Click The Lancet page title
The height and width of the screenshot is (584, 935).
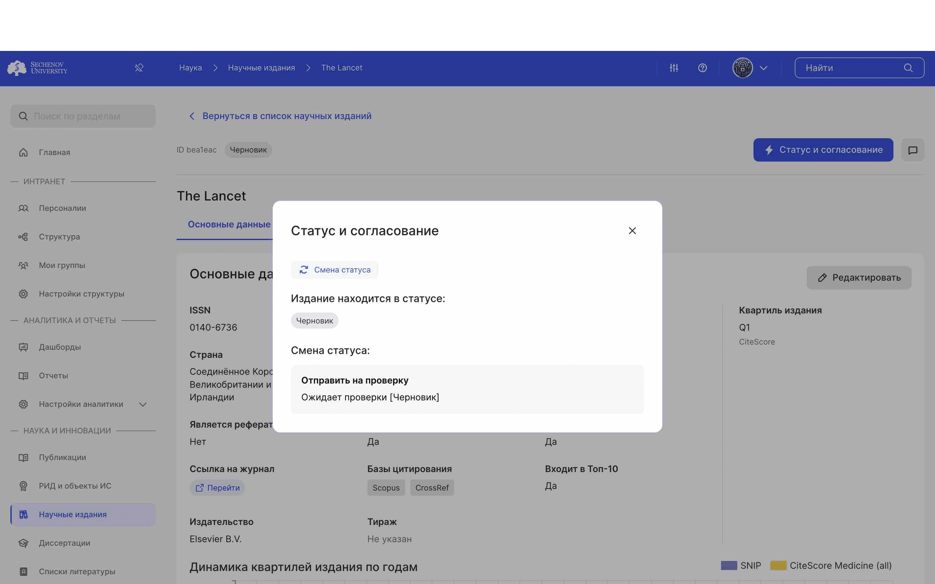click(x=211, y=196)
